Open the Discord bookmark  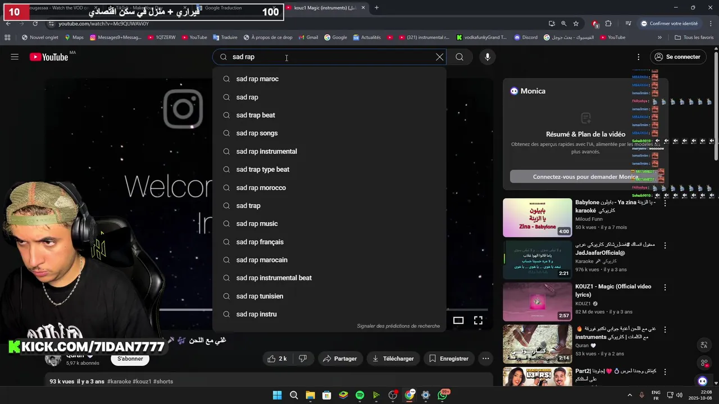click(x=525, y=38)
